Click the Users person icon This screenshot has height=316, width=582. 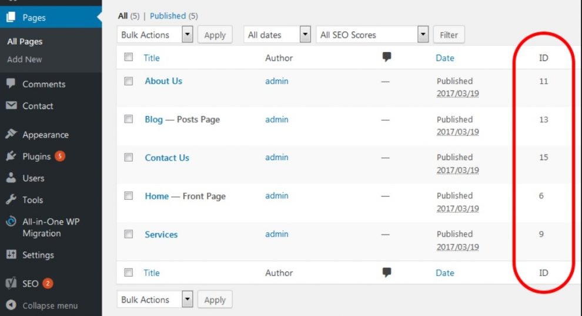coord(11,178)
